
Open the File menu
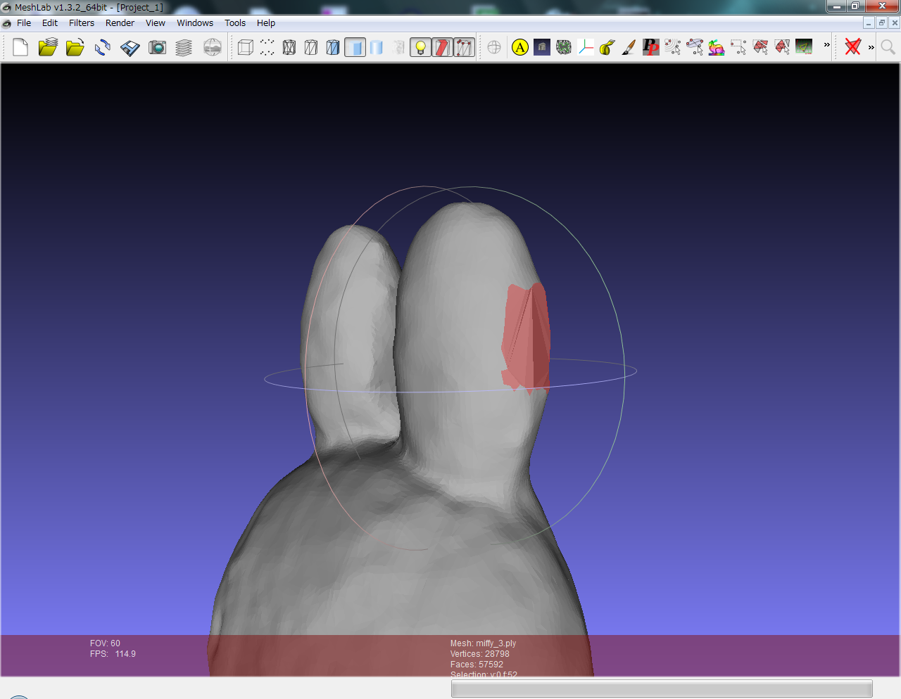pos(24,23)
